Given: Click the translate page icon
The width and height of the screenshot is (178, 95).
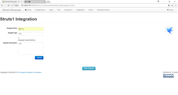Looking at the screenshot, I should point(169,5).
